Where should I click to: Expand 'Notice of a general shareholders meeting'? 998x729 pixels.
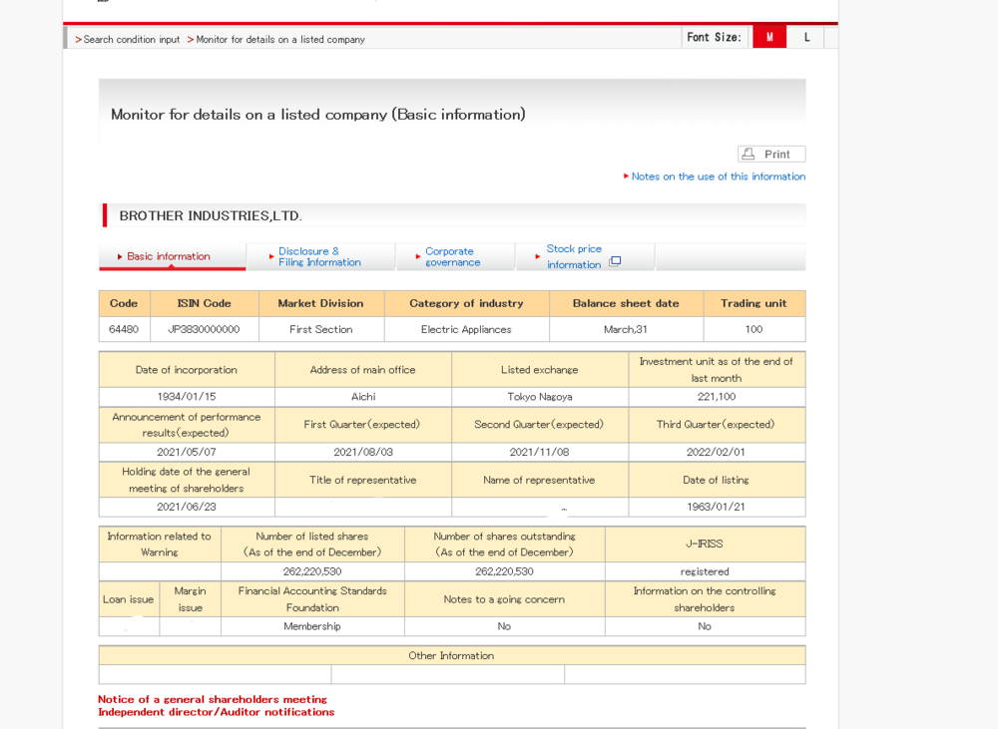(213, 699)
